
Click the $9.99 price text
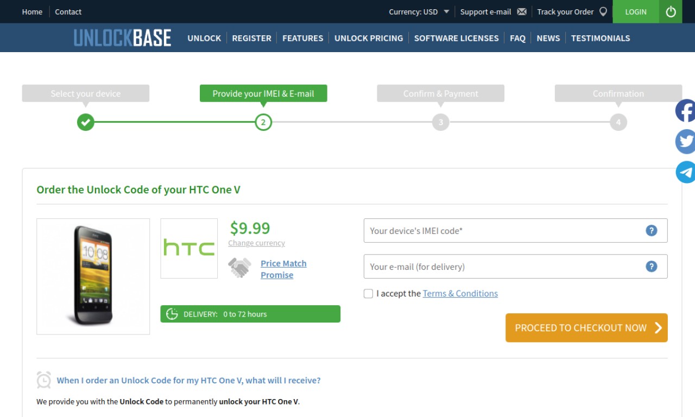250,228
